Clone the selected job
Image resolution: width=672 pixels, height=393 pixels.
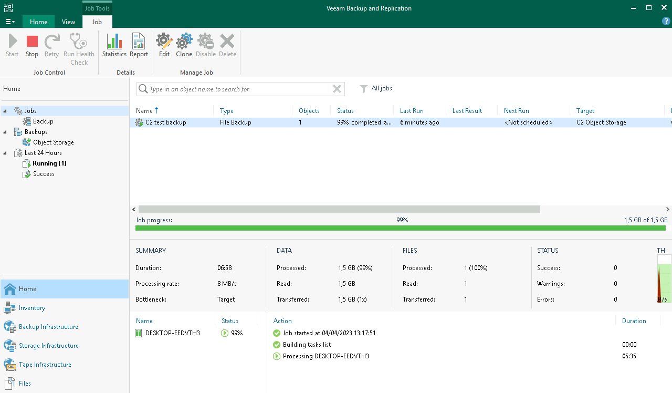[184, 46]
